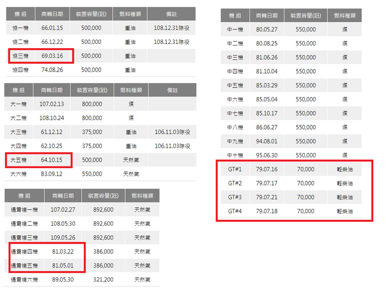Click 106.11.03除役 remark in 大三機 row
This screenshot has height=294, width=390.
pos(172,132)
